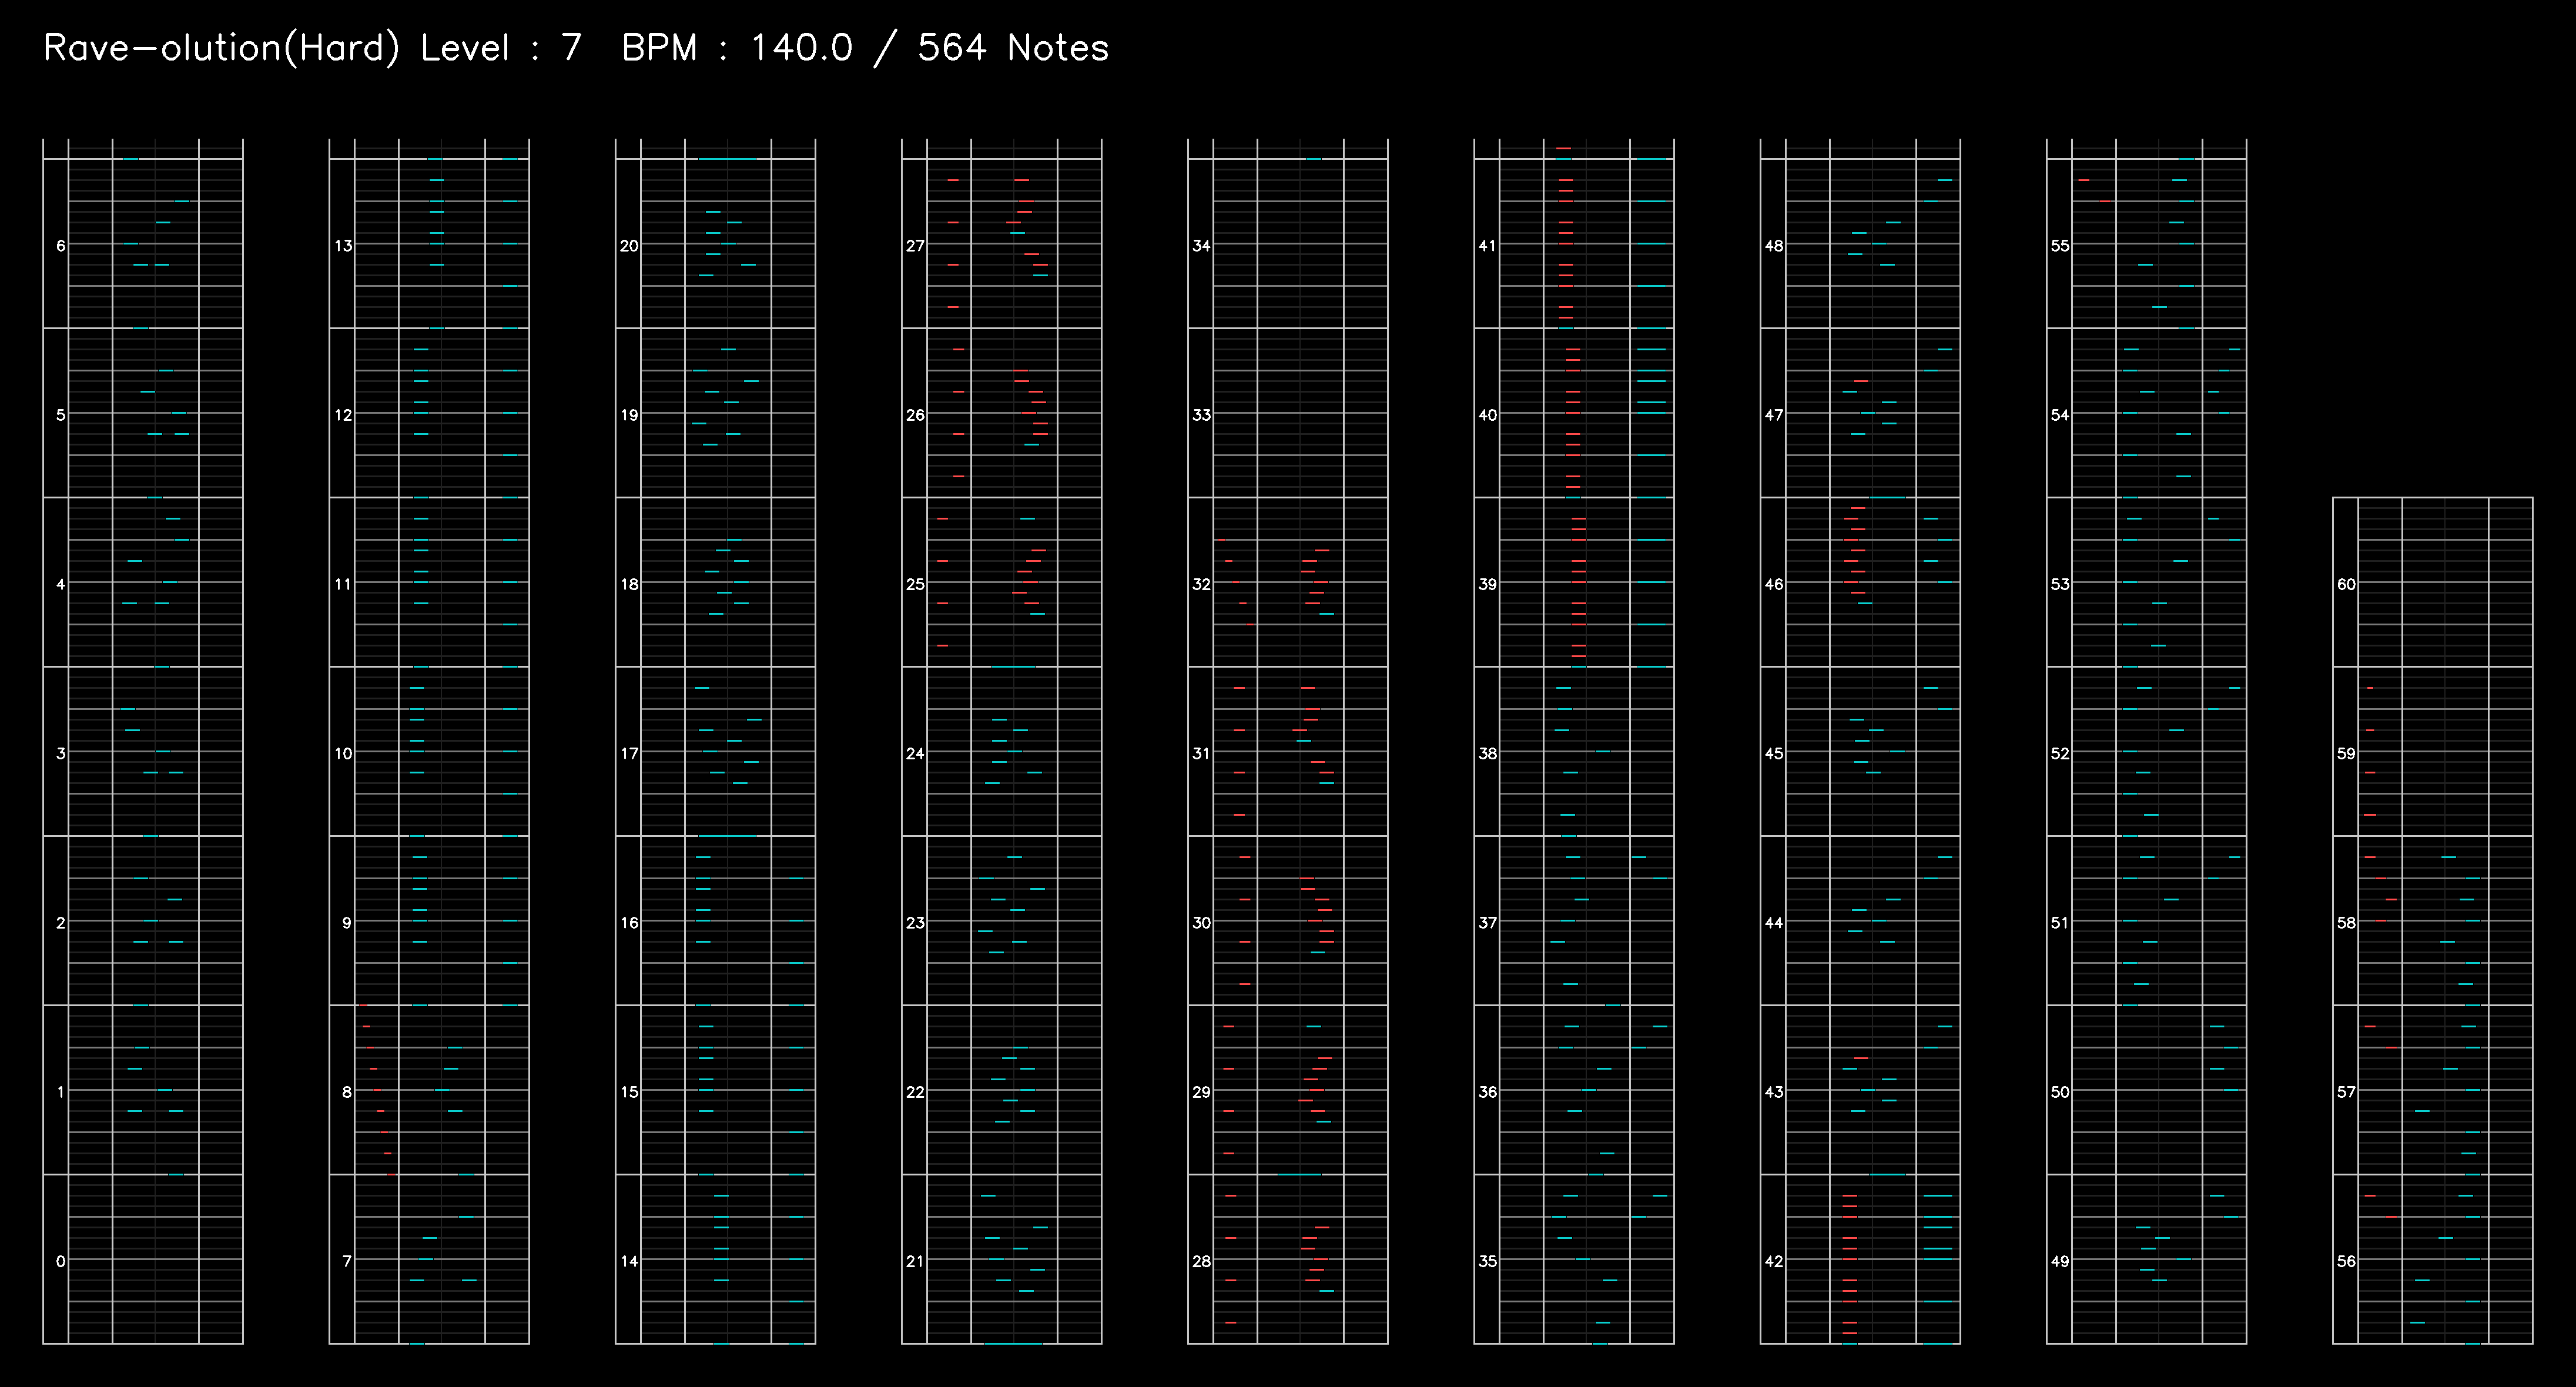Click the measure 14 label
Screen dimensions: 2576x1387
click(x=629, y=1261)
